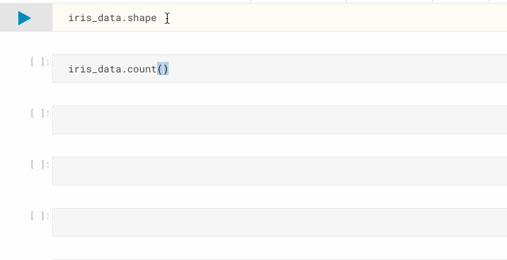Click the [ ]: prompt beside iris_data.count()
507x260 pixels.
point(40,62)
